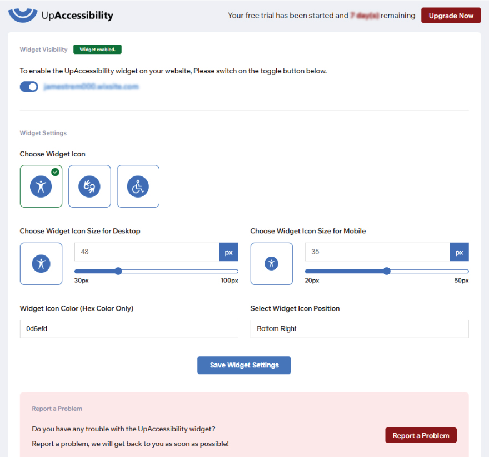Click the 'Widget Visibility' section label
Image resolution: width=489 pixels, height=457 pixels.
44,50
